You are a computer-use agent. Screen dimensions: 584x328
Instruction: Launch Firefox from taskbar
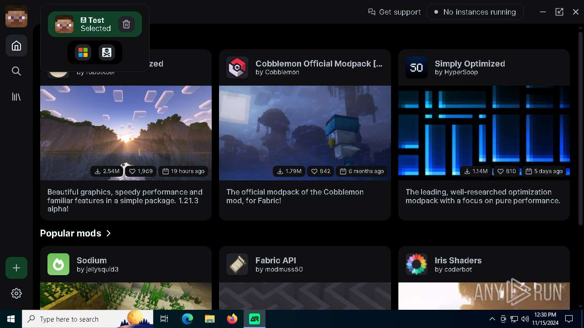232,319
